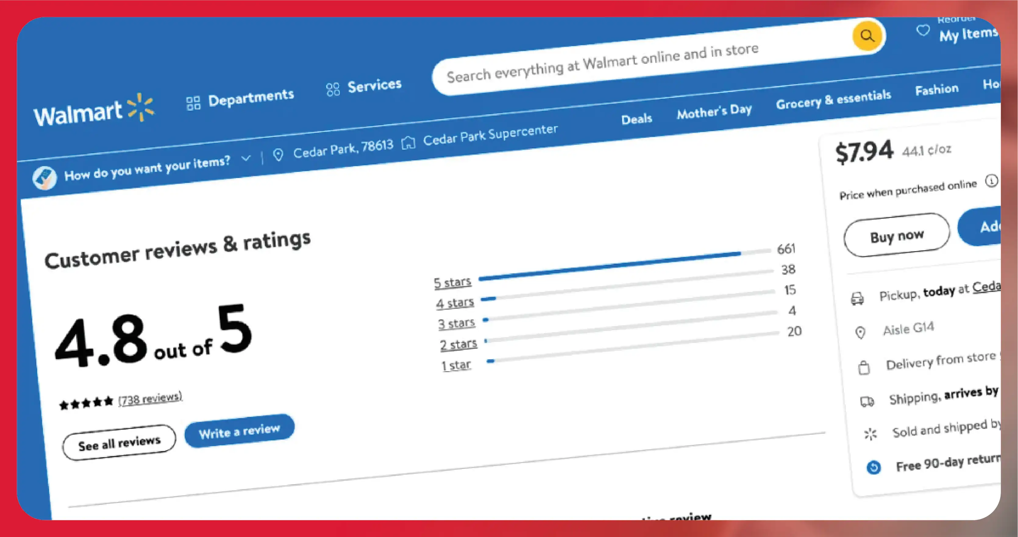The image size is (1018, 537).
Task: Open the (738 reviews) link
Action: click(x=150, y=399)
